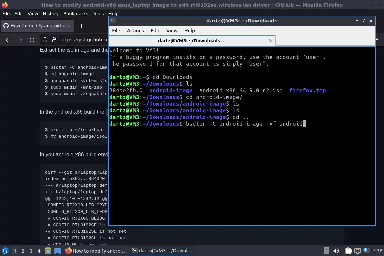Open a new Firefox tab with plus button
This screenshot has width=384, height=256.
pos(82,26)
